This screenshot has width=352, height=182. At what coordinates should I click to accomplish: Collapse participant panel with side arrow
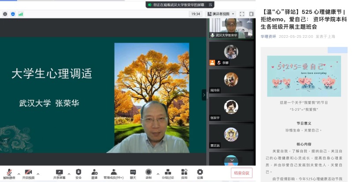pyautogui.click(x=204, y=95)
